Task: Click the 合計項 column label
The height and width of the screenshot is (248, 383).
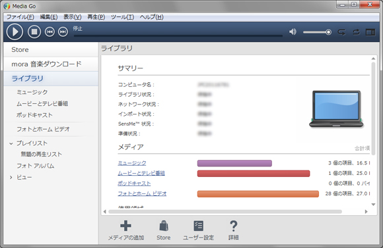Action: 363,148
